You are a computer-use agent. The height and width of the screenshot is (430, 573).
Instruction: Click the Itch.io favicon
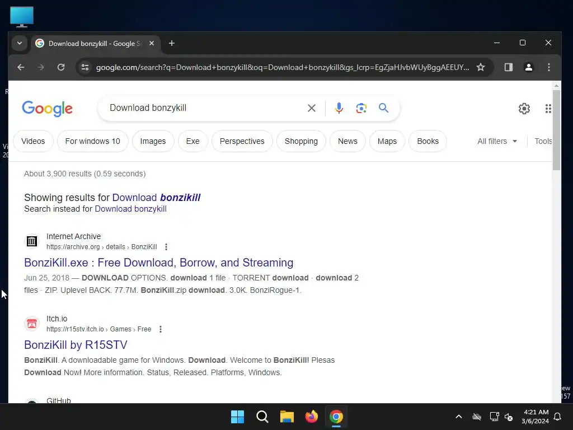coord(32,324)
